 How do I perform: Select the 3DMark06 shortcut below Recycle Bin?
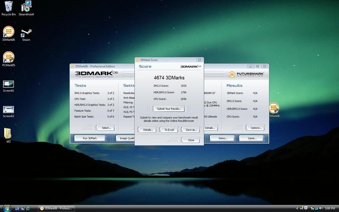[x=8, y=33]
